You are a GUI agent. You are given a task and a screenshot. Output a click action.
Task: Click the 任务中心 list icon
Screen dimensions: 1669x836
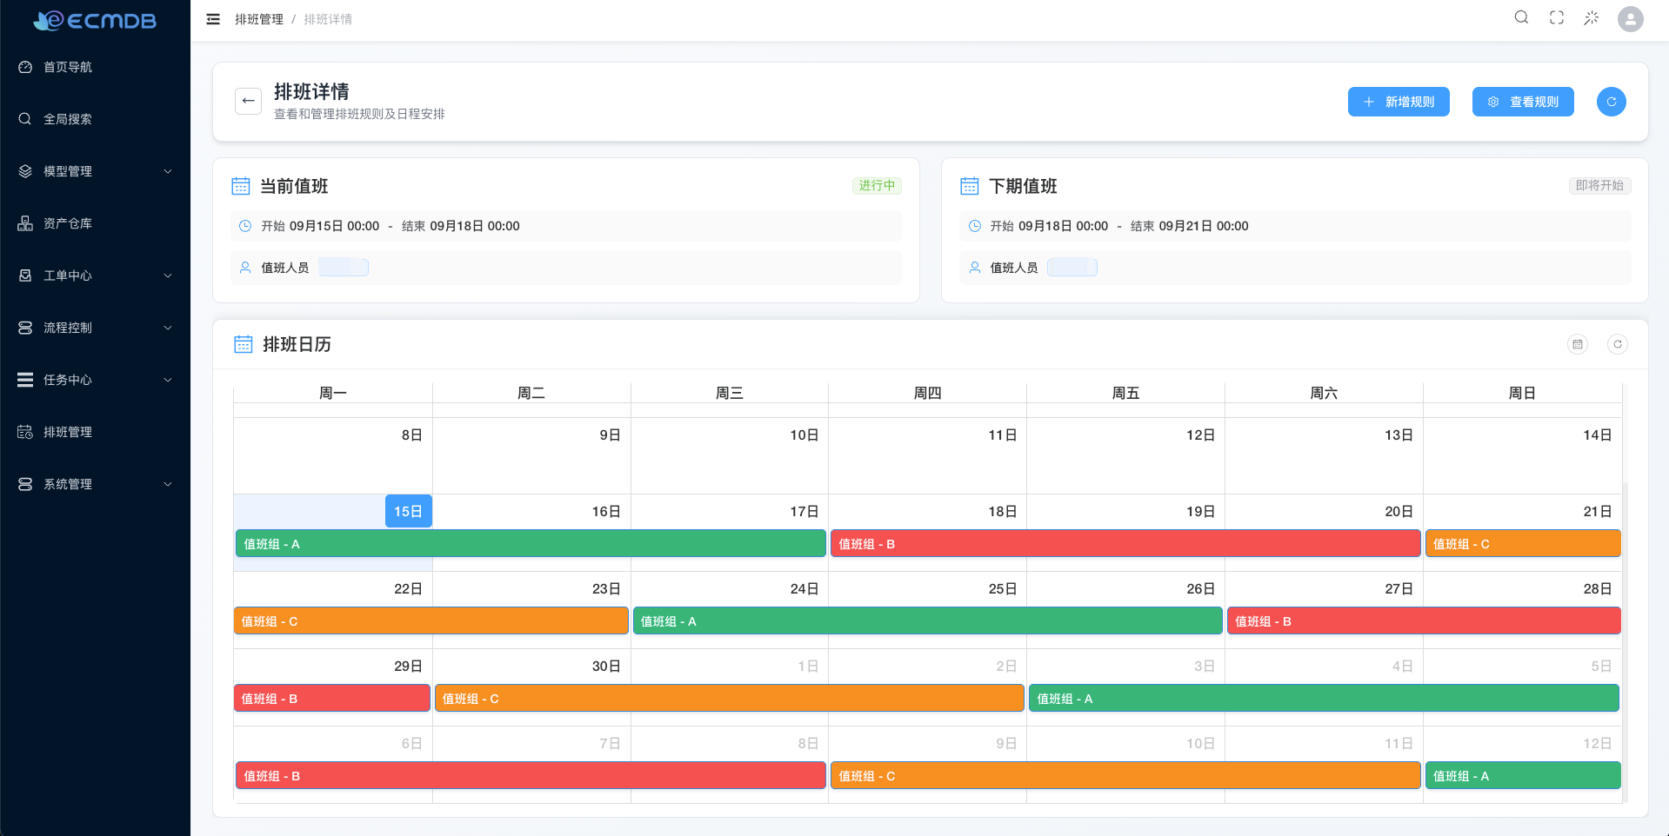pyautogui.click(x=25, y=380)
